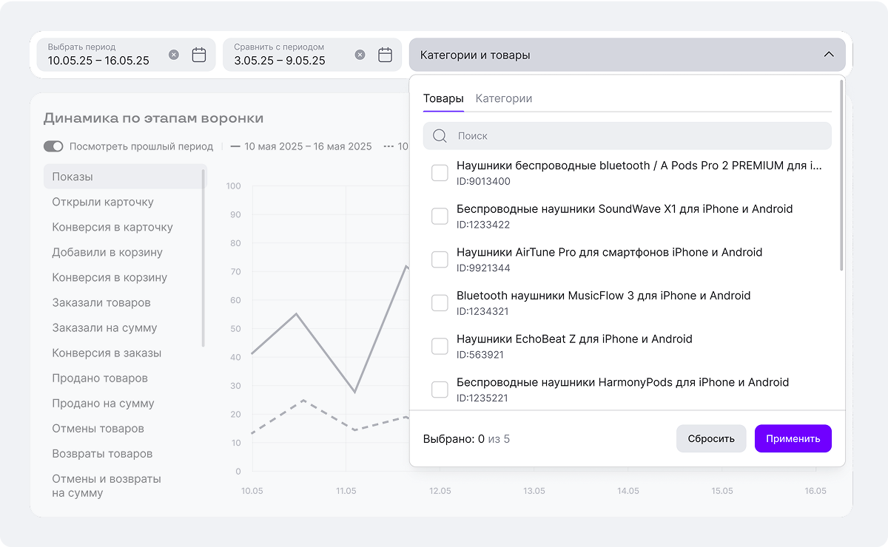Click the Применить button
The width and height of the screenshot is (888, 547).
[x=793, y=438]
